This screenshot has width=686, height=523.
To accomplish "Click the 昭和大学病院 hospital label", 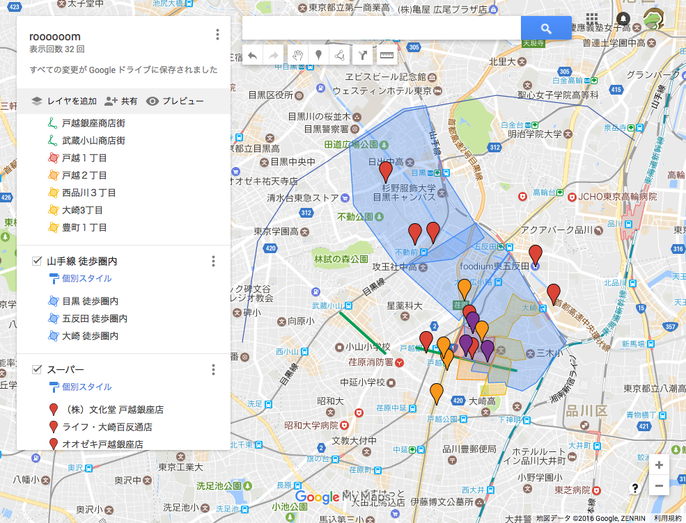I will tap(311, 425).
